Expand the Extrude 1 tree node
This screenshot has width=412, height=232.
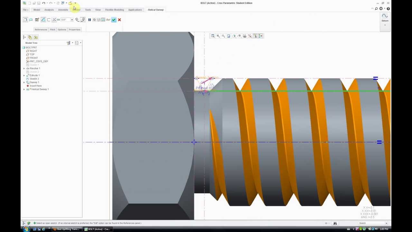(24, 75)
